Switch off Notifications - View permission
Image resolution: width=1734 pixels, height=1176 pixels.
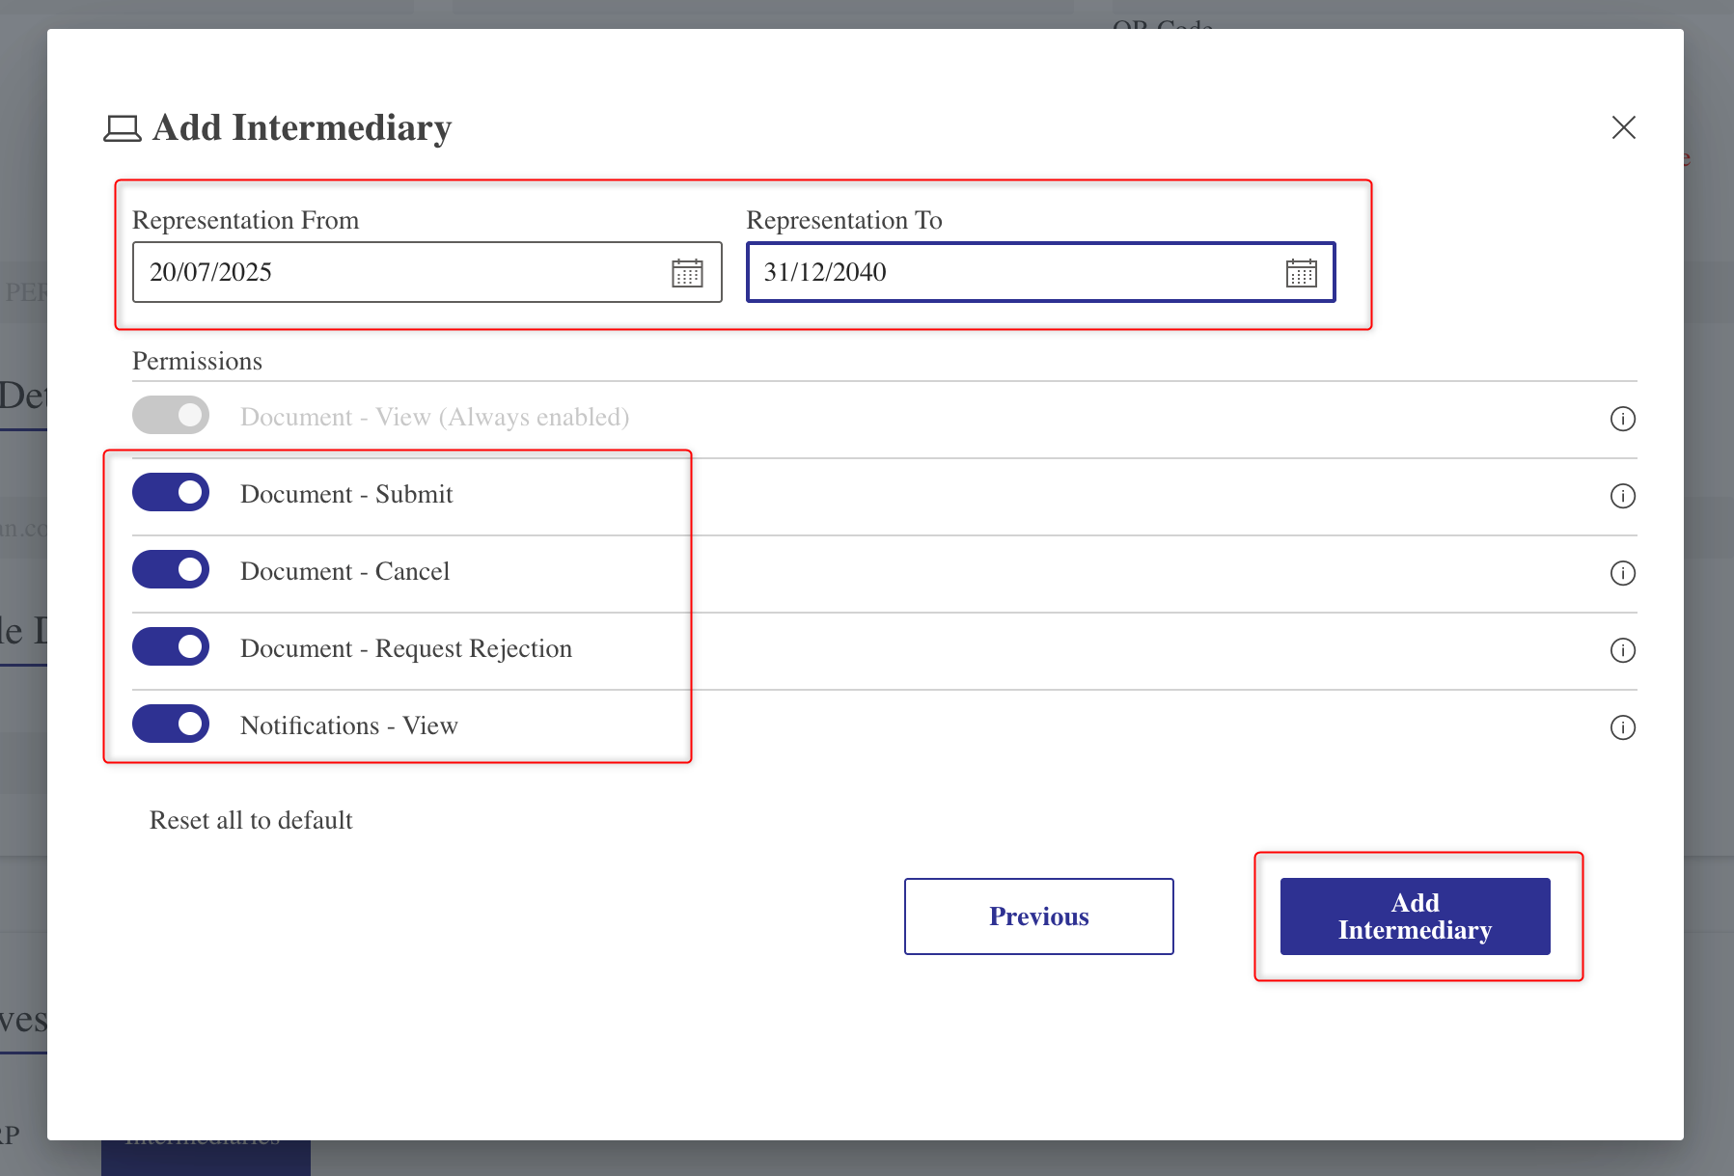coord(171,724)
